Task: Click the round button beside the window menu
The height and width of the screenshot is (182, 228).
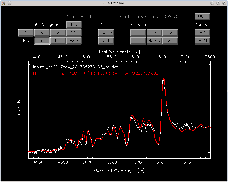Action: coord(9,3)
